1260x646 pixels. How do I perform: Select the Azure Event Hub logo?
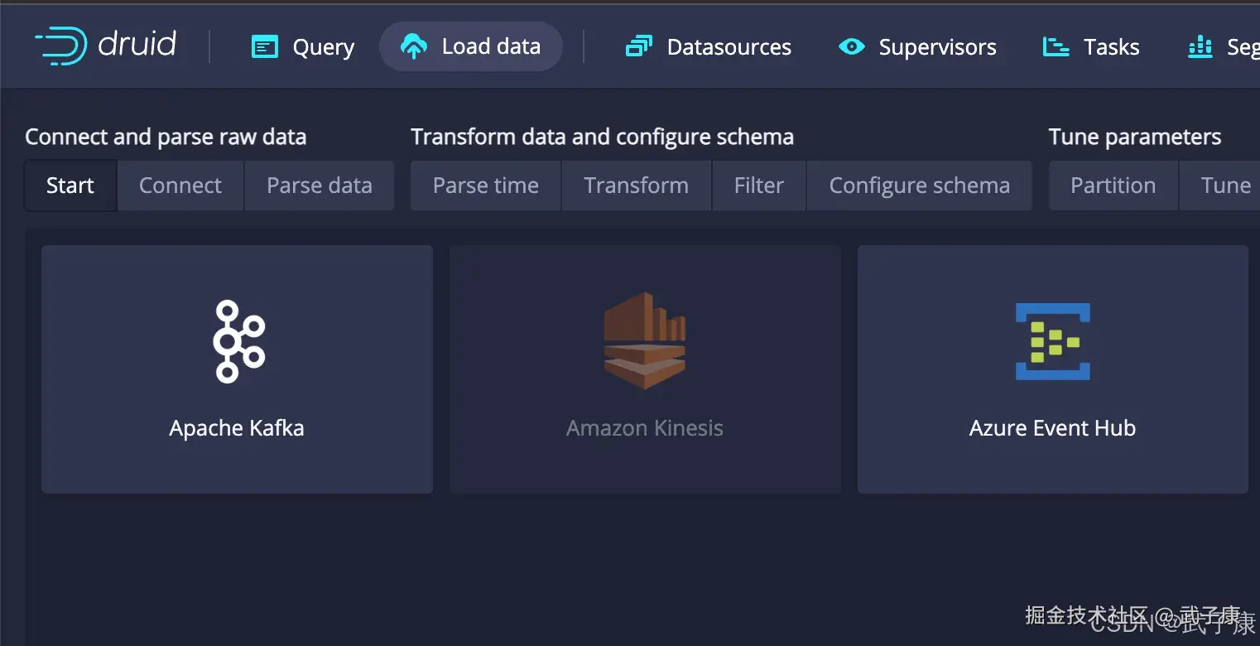tap(1052, 341)
